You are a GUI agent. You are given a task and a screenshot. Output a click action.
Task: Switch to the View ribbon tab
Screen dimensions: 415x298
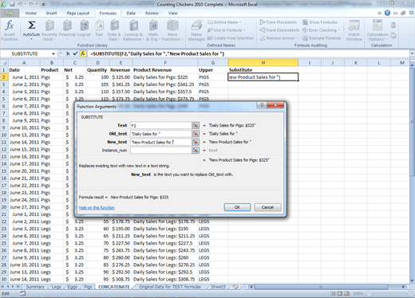tap(172, 13)
